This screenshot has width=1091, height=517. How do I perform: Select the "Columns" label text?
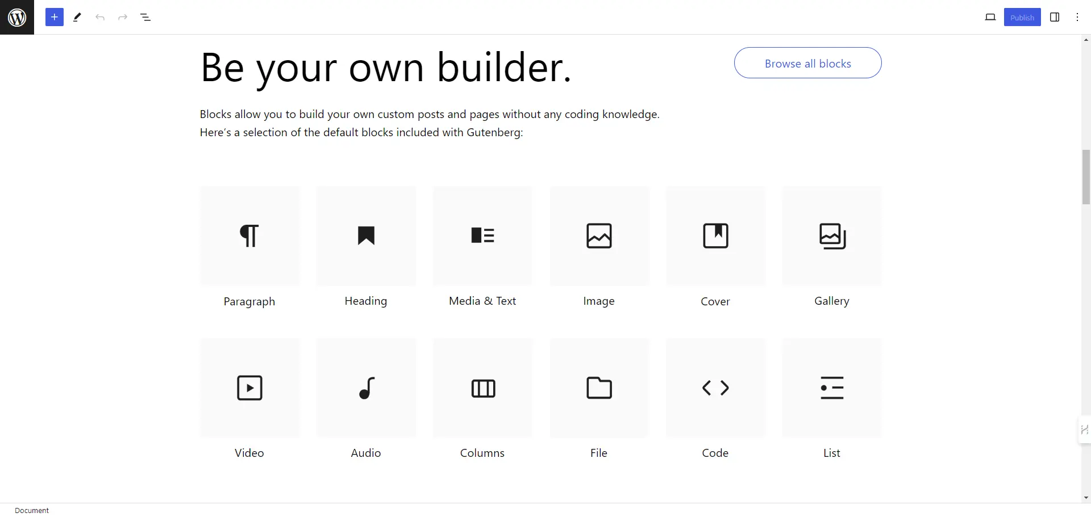pyautogui.click(x=482, y=453)
